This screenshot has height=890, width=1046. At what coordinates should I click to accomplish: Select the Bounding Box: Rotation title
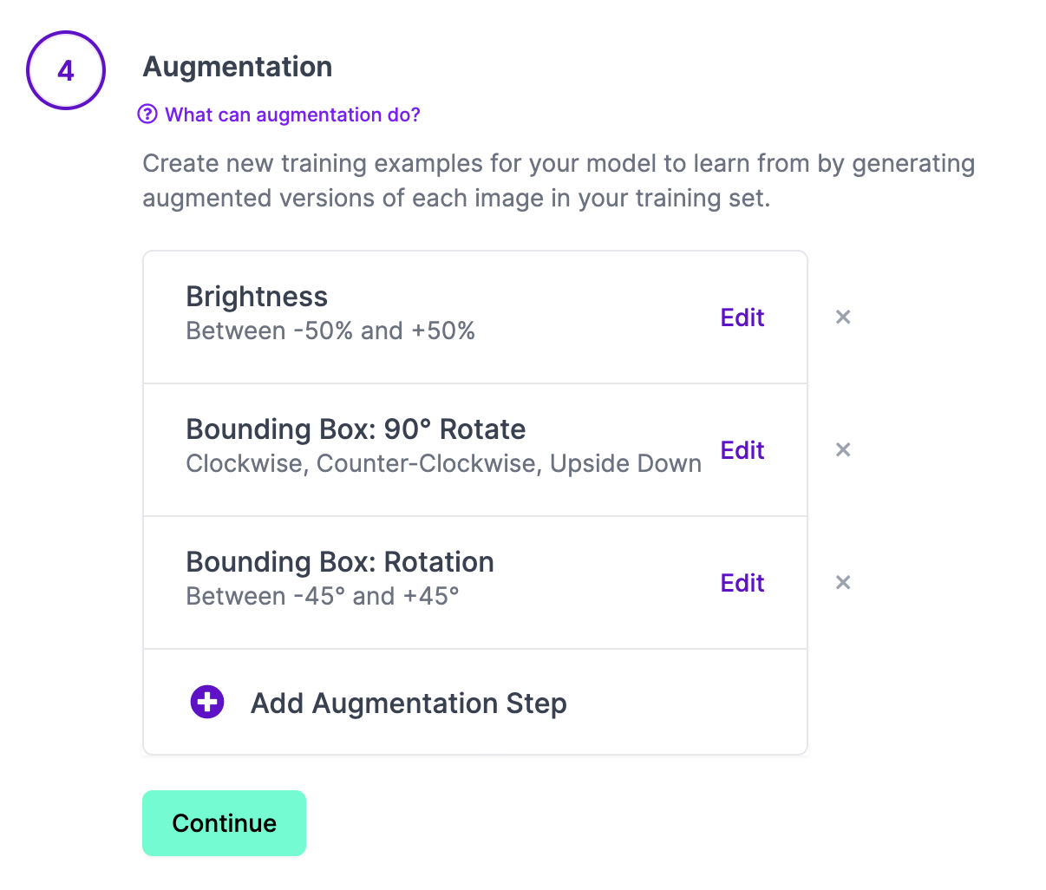pyautogui.click(x=340, y=562)
